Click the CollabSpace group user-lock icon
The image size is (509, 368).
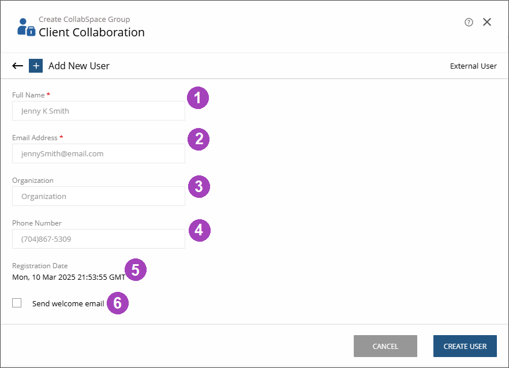pyautogui.click(x=27, y=27)
